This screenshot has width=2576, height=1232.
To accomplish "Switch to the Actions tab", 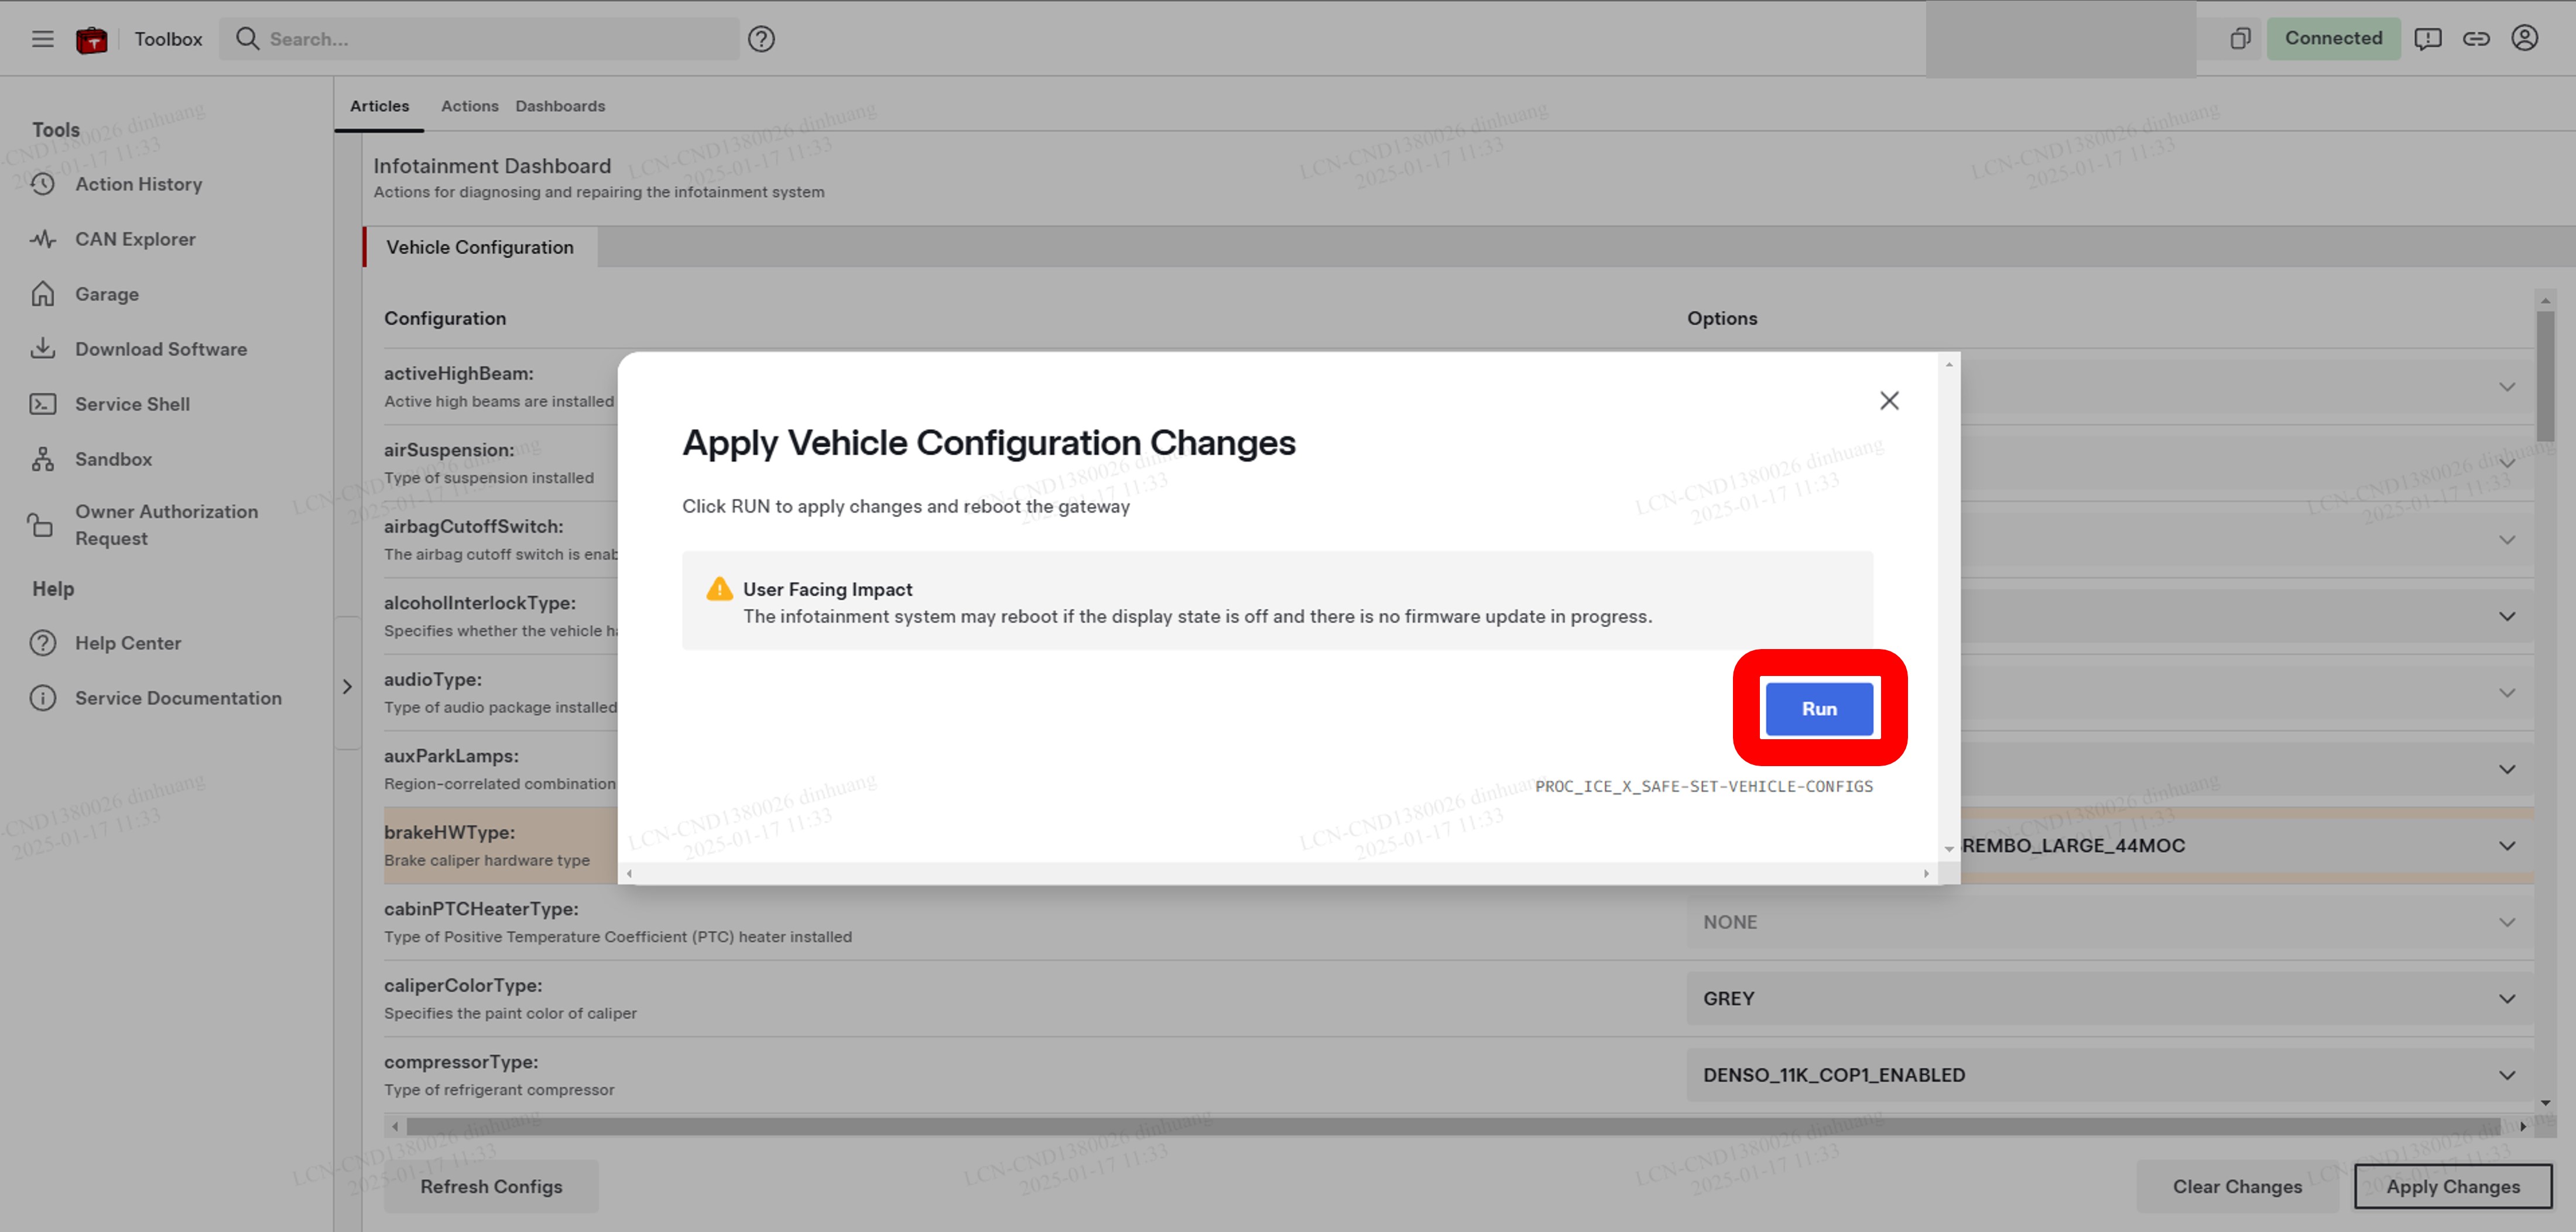I will (x=469, y=106).
